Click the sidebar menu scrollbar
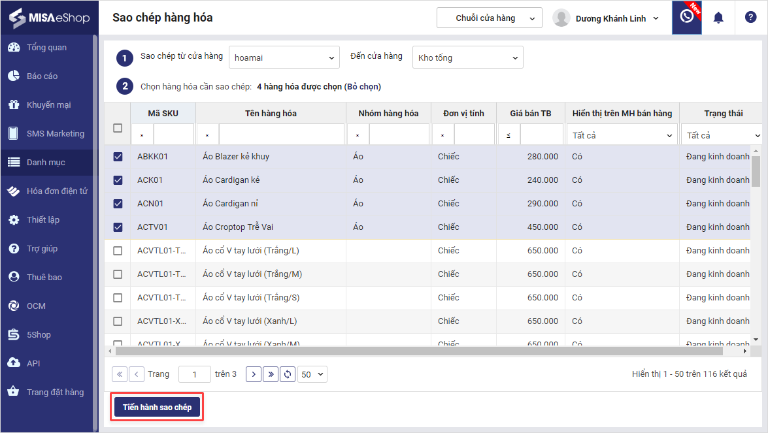768x433 pixels. (x=95, y=234)
